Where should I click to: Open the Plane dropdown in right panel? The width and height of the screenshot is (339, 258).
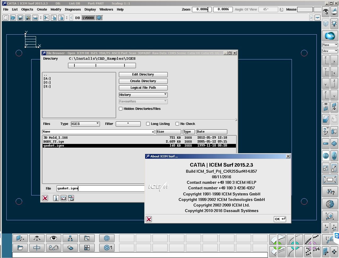pos(330,45)
